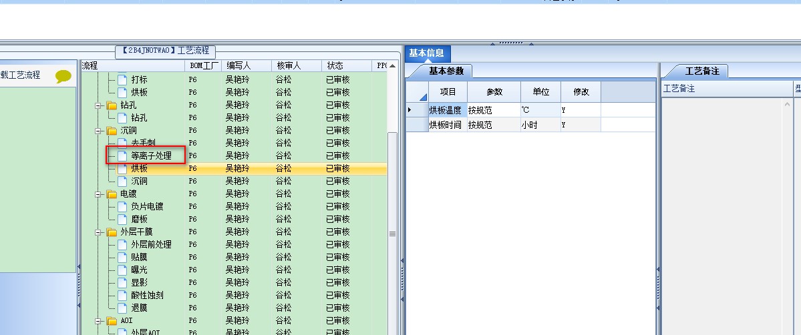Collapse the 钻孔 folder node
The image size is (801, 335).
tap(98, 105)
